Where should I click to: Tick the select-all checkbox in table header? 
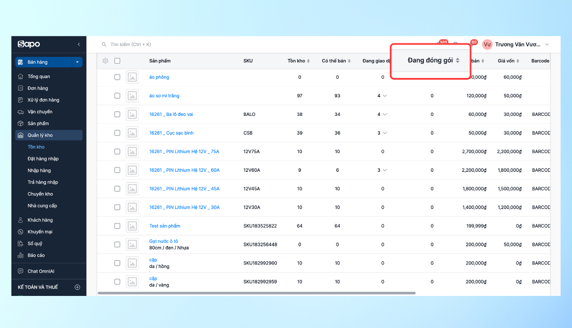(x=118, y=61)
